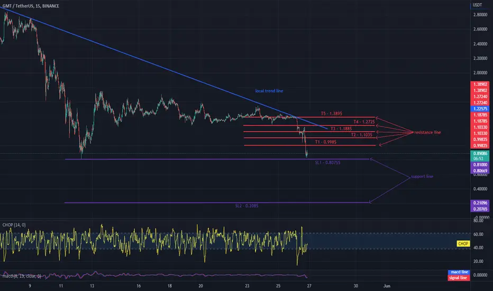493x291 pixels.
Task: Click date 9 on the time axis
Action: pos(30,286)
